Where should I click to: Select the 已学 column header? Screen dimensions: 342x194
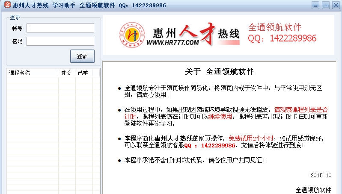point(84,73)
